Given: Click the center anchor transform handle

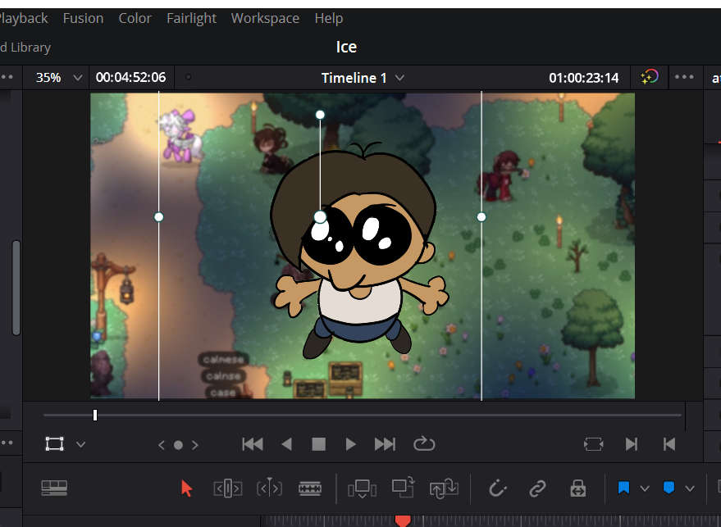Looking at the screenshot, I should (x=320, y=217).
